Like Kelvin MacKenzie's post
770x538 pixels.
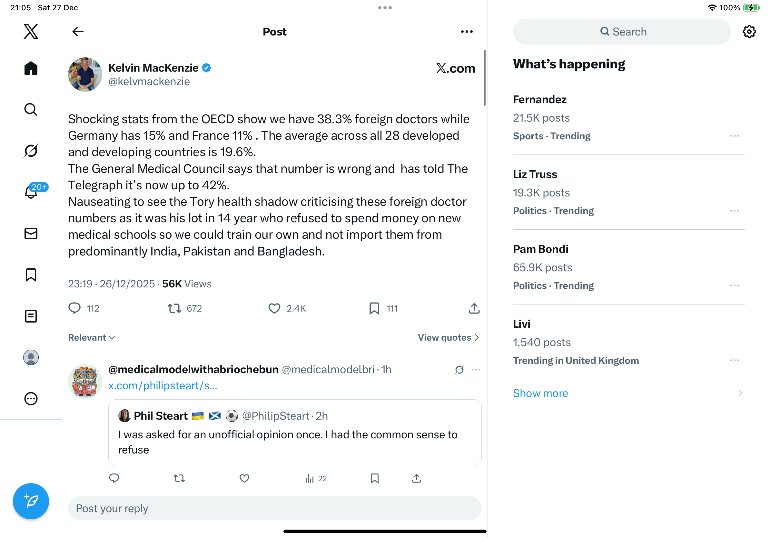pyautogui.click(x=274, y=308)
